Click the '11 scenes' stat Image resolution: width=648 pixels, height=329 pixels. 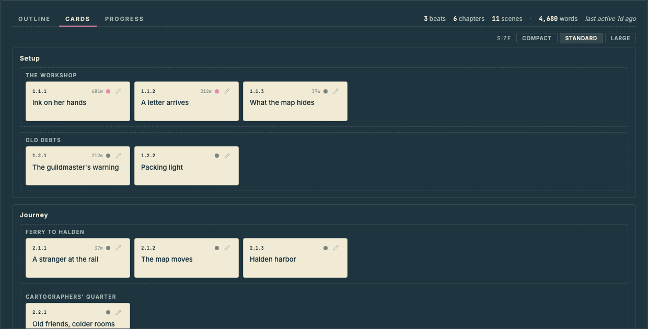tap(507, 19)
